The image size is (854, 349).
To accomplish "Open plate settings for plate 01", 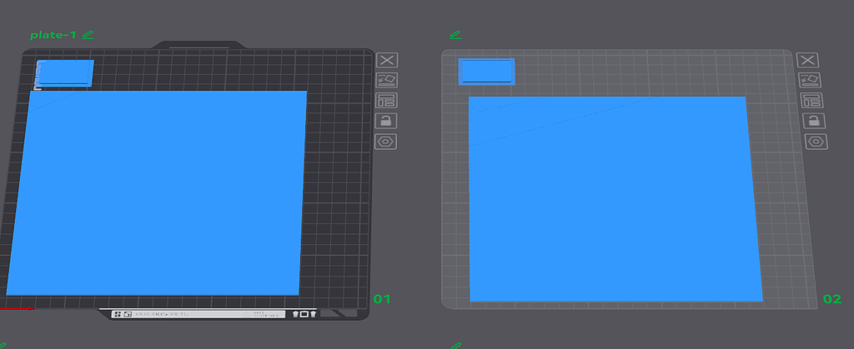I will [x=386, y=142].
